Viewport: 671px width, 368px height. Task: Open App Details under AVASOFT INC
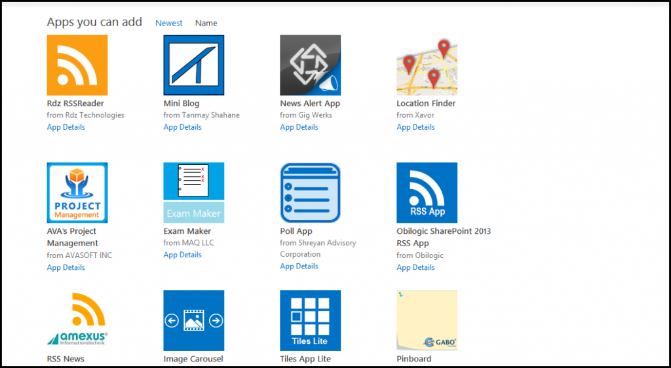point(66,267)
